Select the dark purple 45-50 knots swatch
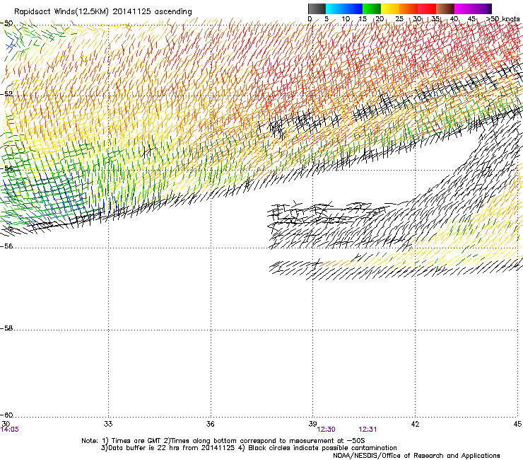 (482, 8)
